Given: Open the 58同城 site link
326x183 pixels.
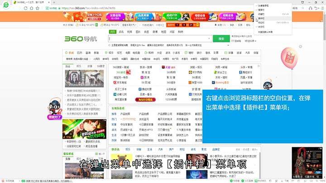Looking at the screenshot, I should tap(146, 82).
